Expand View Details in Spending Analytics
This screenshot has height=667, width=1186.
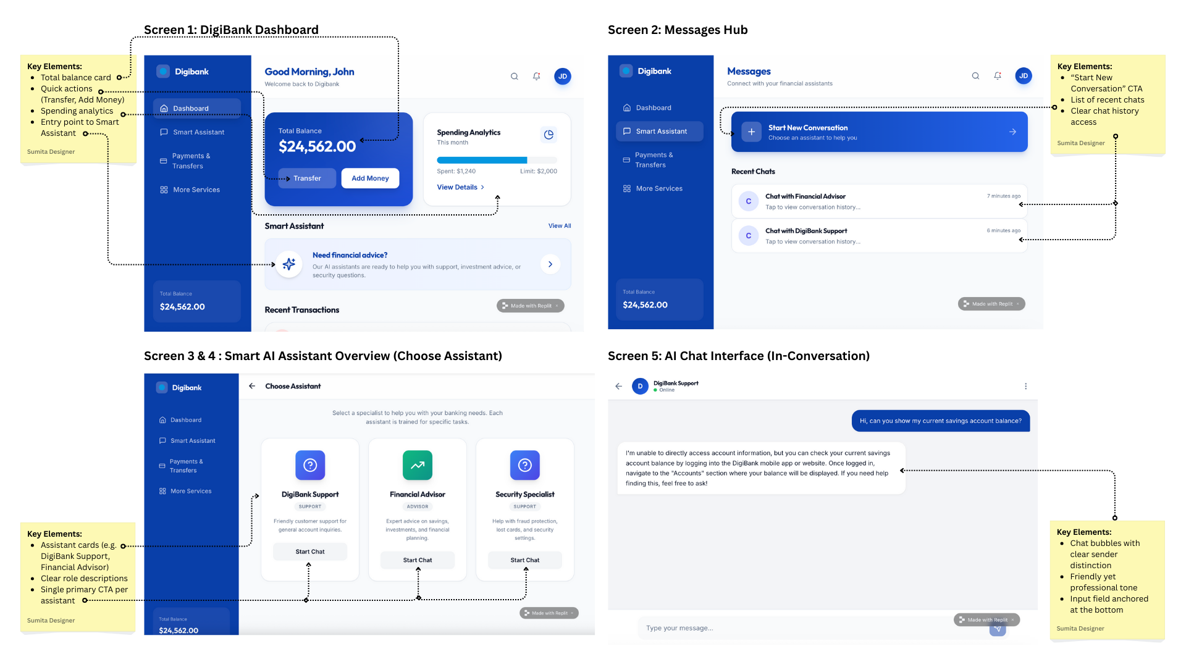460,187
